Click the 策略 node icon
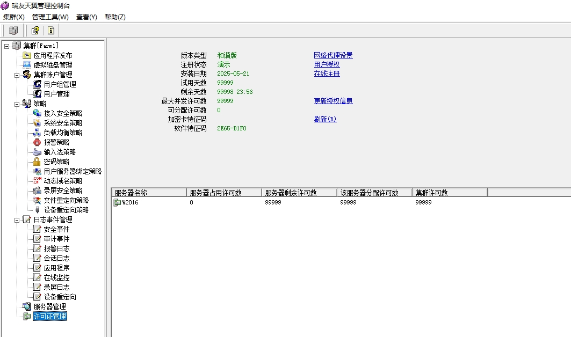The image size is (571, 337). tap(26, 104)
